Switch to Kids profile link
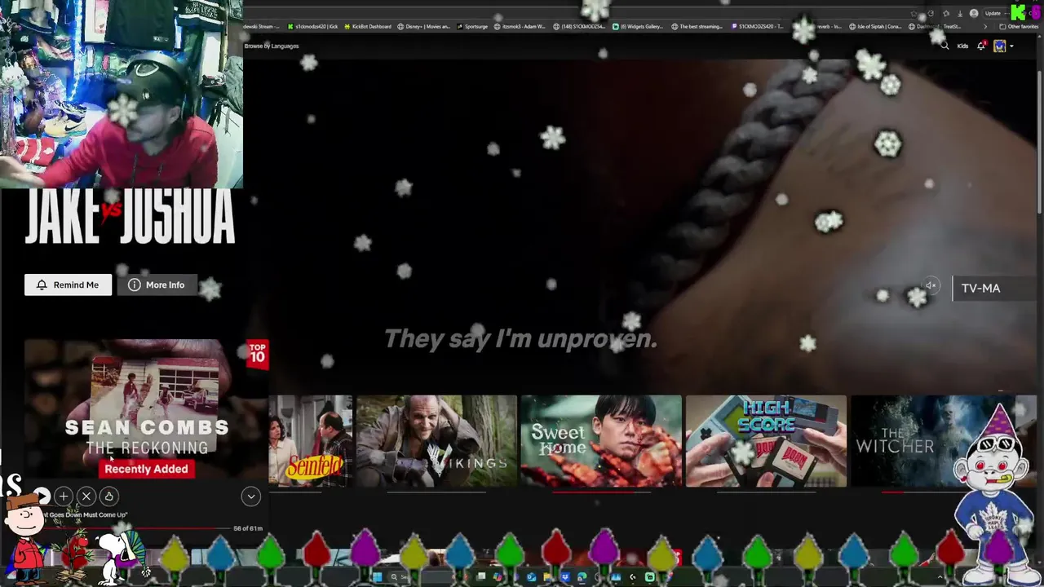 962,46
